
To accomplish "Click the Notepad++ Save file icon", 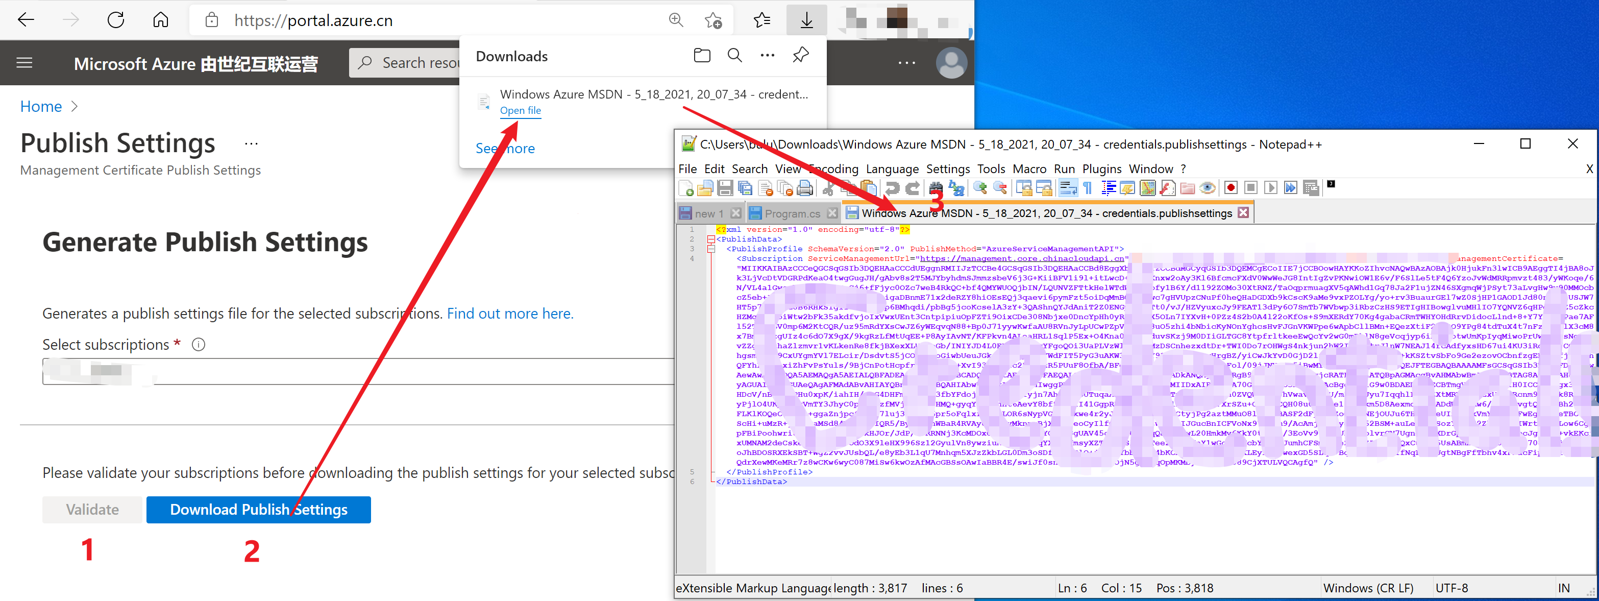I will tap(725, 187).
